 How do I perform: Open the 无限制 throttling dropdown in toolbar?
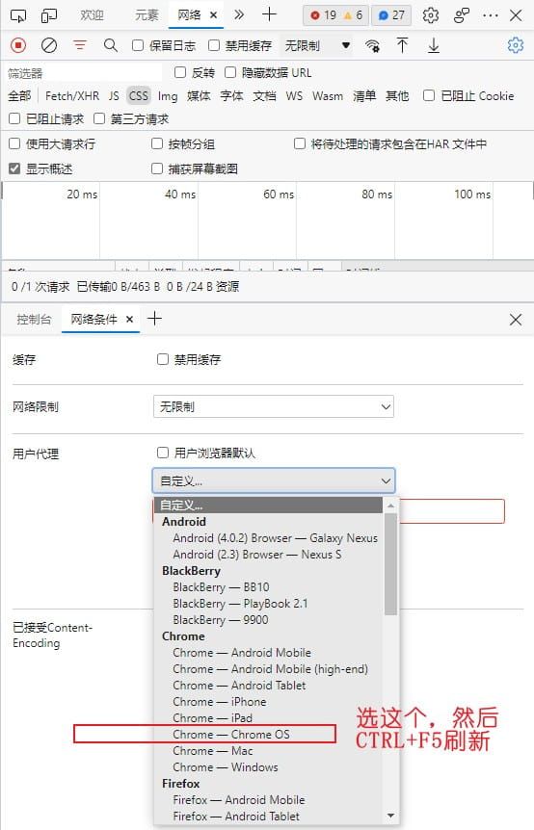[317, 45]
